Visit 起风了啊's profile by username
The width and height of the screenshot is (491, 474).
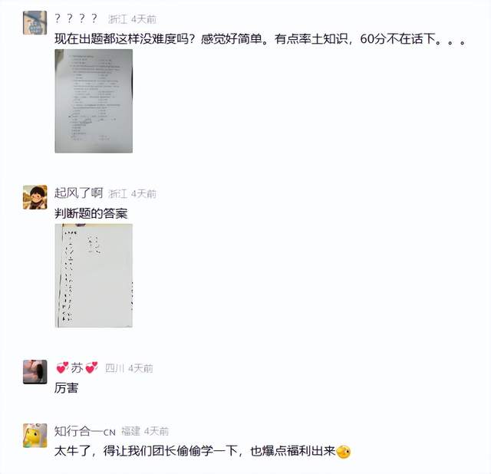(78, 193)
